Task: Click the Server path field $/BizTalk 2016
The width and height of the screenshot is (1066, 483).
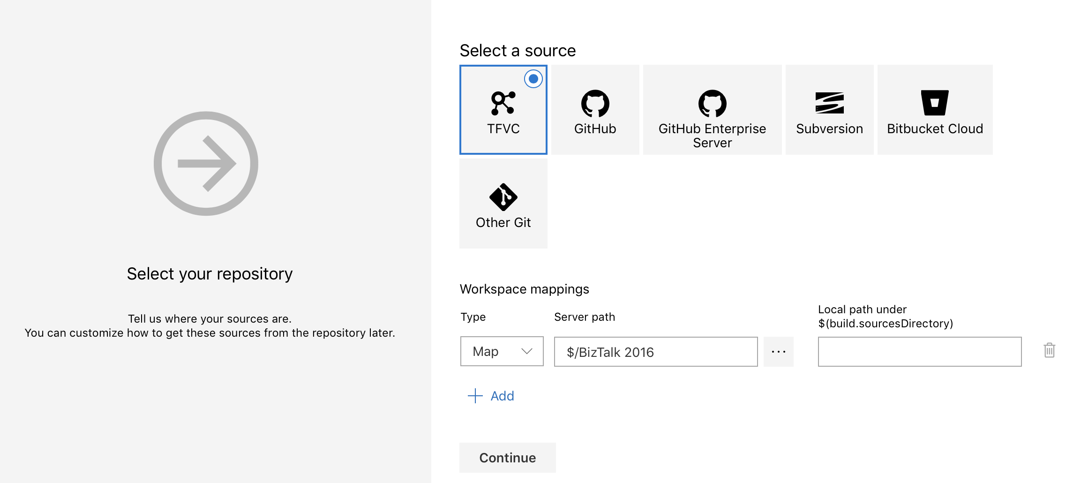Action: click(655, 352)
